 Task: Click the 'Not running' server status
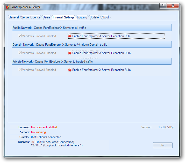(x=38, y=132)
